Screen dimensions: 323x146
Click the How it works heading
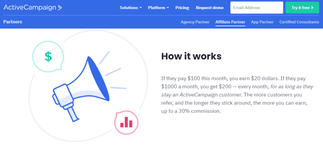(191, 56)
